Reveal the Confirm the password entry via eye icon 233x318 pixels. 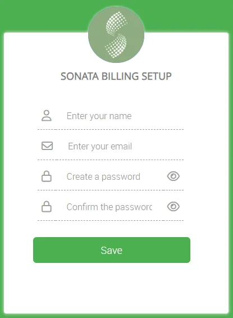(x=173, y=206)
